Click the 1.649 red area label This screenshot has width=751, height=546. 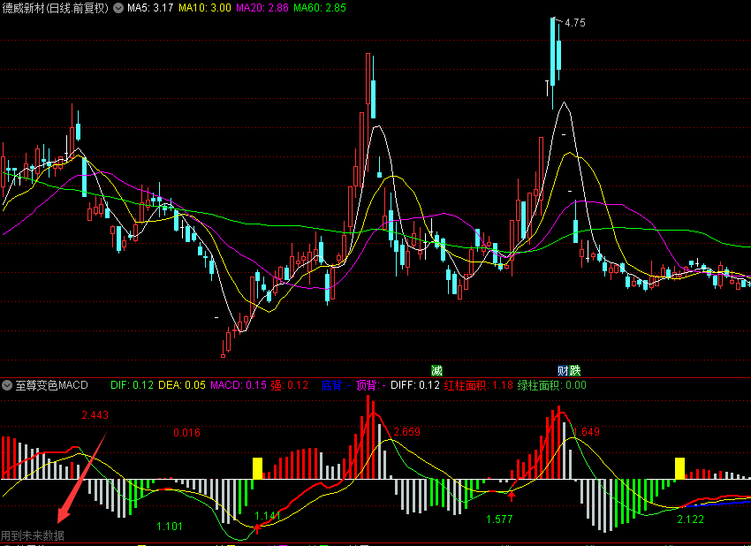(x=587, y=432)
